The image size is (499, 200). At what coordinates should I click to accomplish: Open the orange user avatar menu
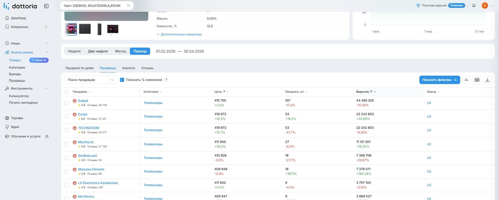pyautogui.click(x=485, y=5)
